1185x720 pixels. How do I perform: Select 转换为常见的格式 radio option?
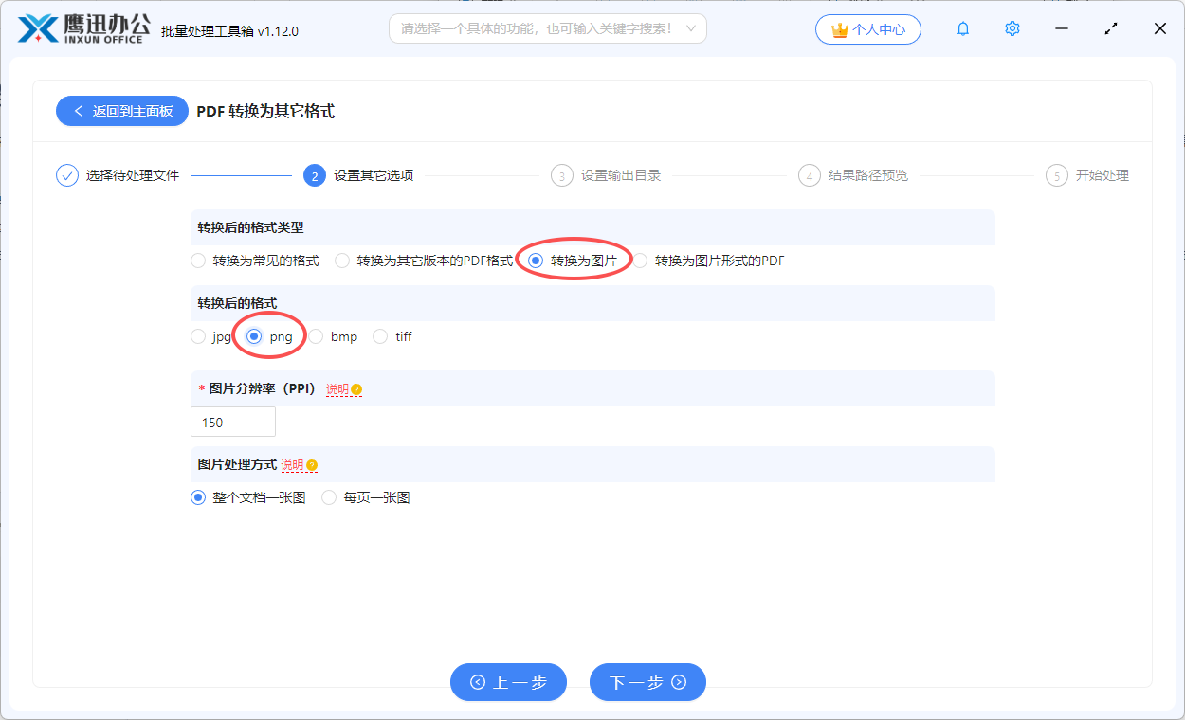[x=198, y=261]
